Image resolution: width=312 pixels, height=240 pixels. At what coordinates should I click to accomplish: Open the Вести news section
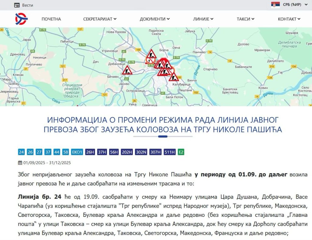(27, 5)
